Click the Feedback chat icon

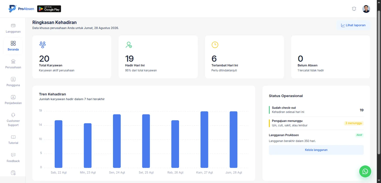13,155
